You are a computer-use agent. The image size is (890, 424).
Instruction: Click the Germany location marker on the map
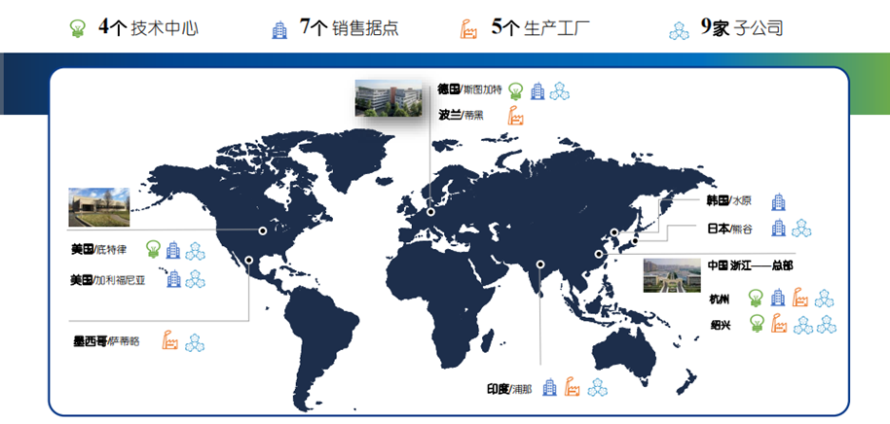(430, 211)
